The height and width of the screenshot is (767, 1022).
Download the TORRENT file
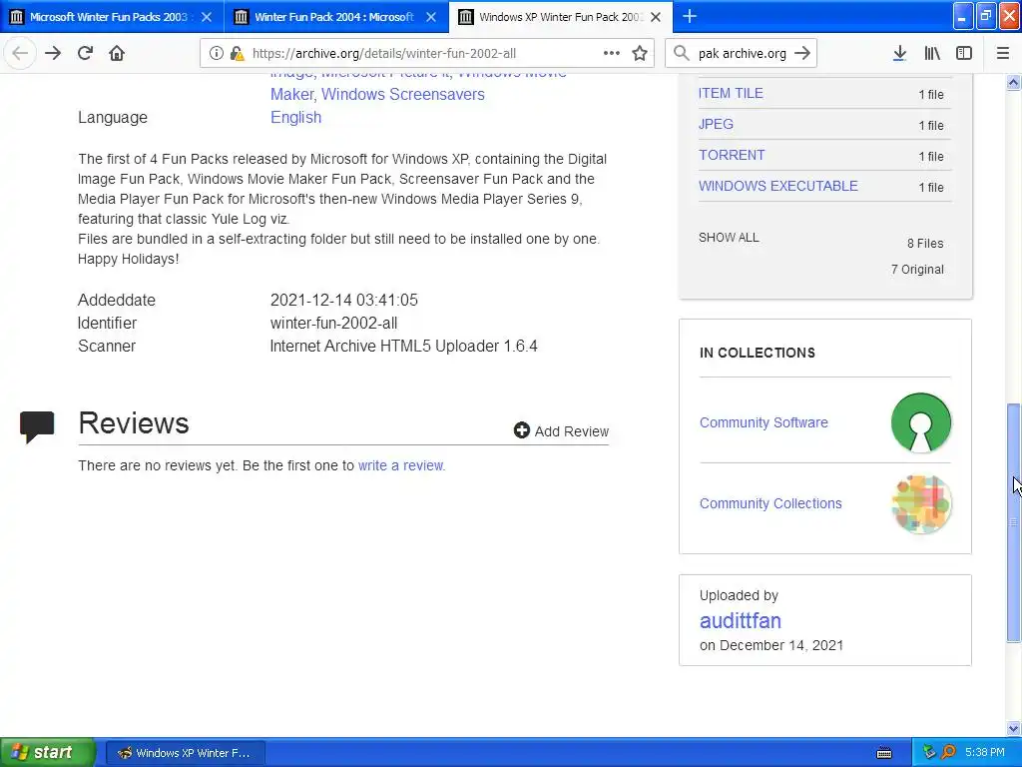pos(732,155)
